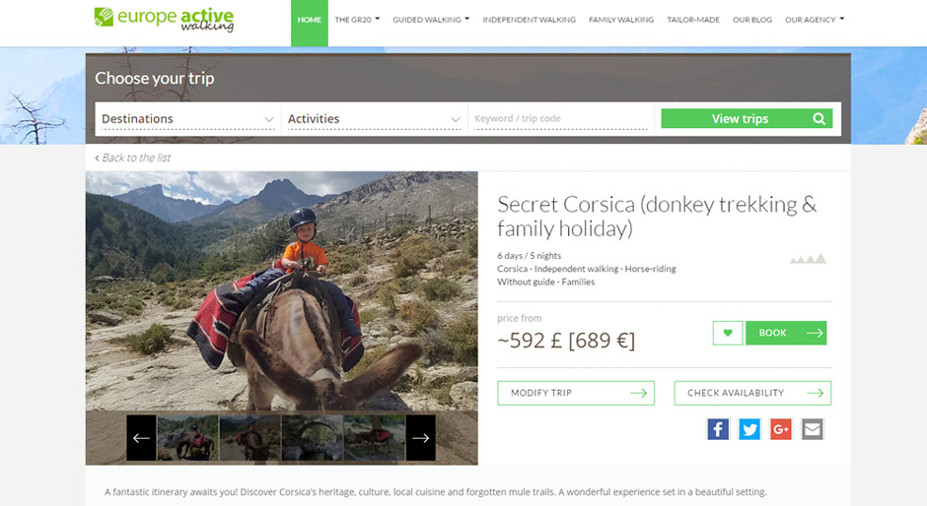This screenshot has width=927, height=506.
Task: Expand The GR20 menu
Action: pyautogui.click(x=357, y=20)
